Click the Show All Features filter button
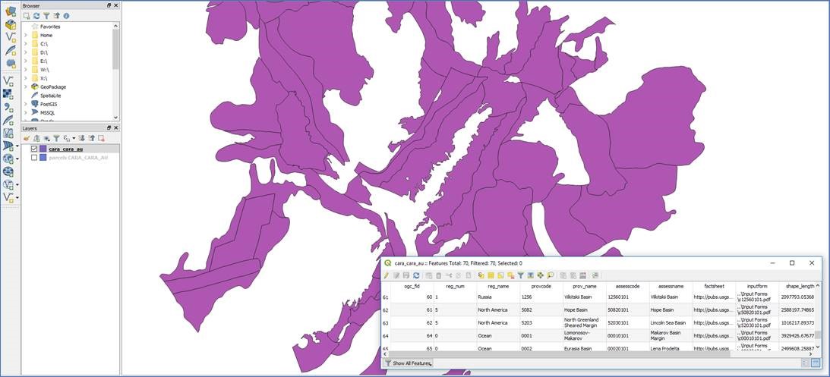Viewport: 830px width, 377px height. [408, 363]
